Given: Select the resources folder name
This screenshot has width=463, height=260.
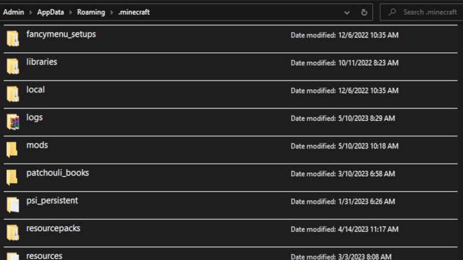Looking at the screenshot, I should (x=44, y=255).
